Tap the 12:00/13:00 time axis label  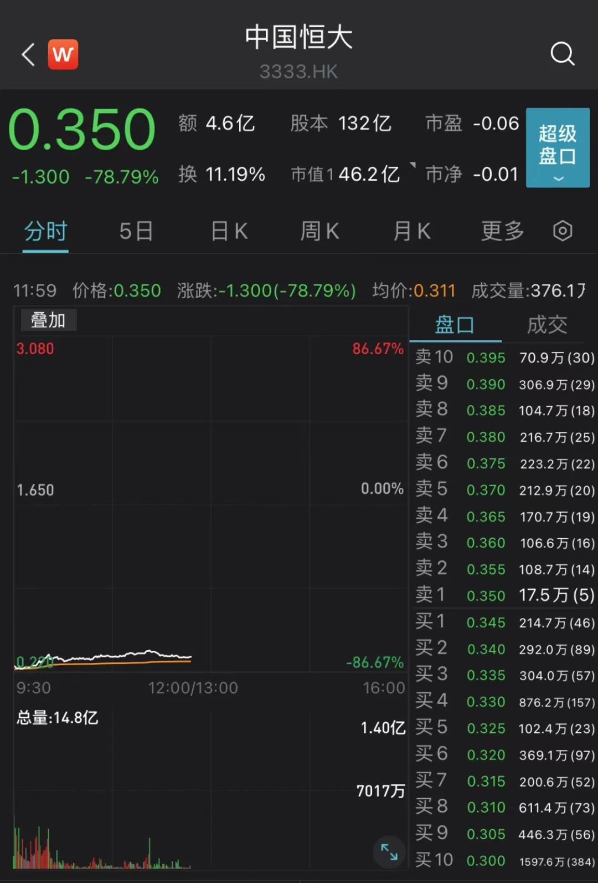(x=193, y=688)
